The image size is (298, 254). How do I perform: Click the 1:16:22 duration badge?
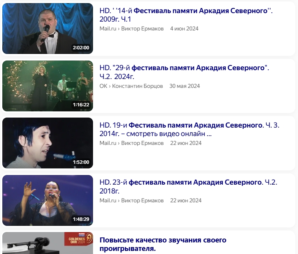pos(81,105)
